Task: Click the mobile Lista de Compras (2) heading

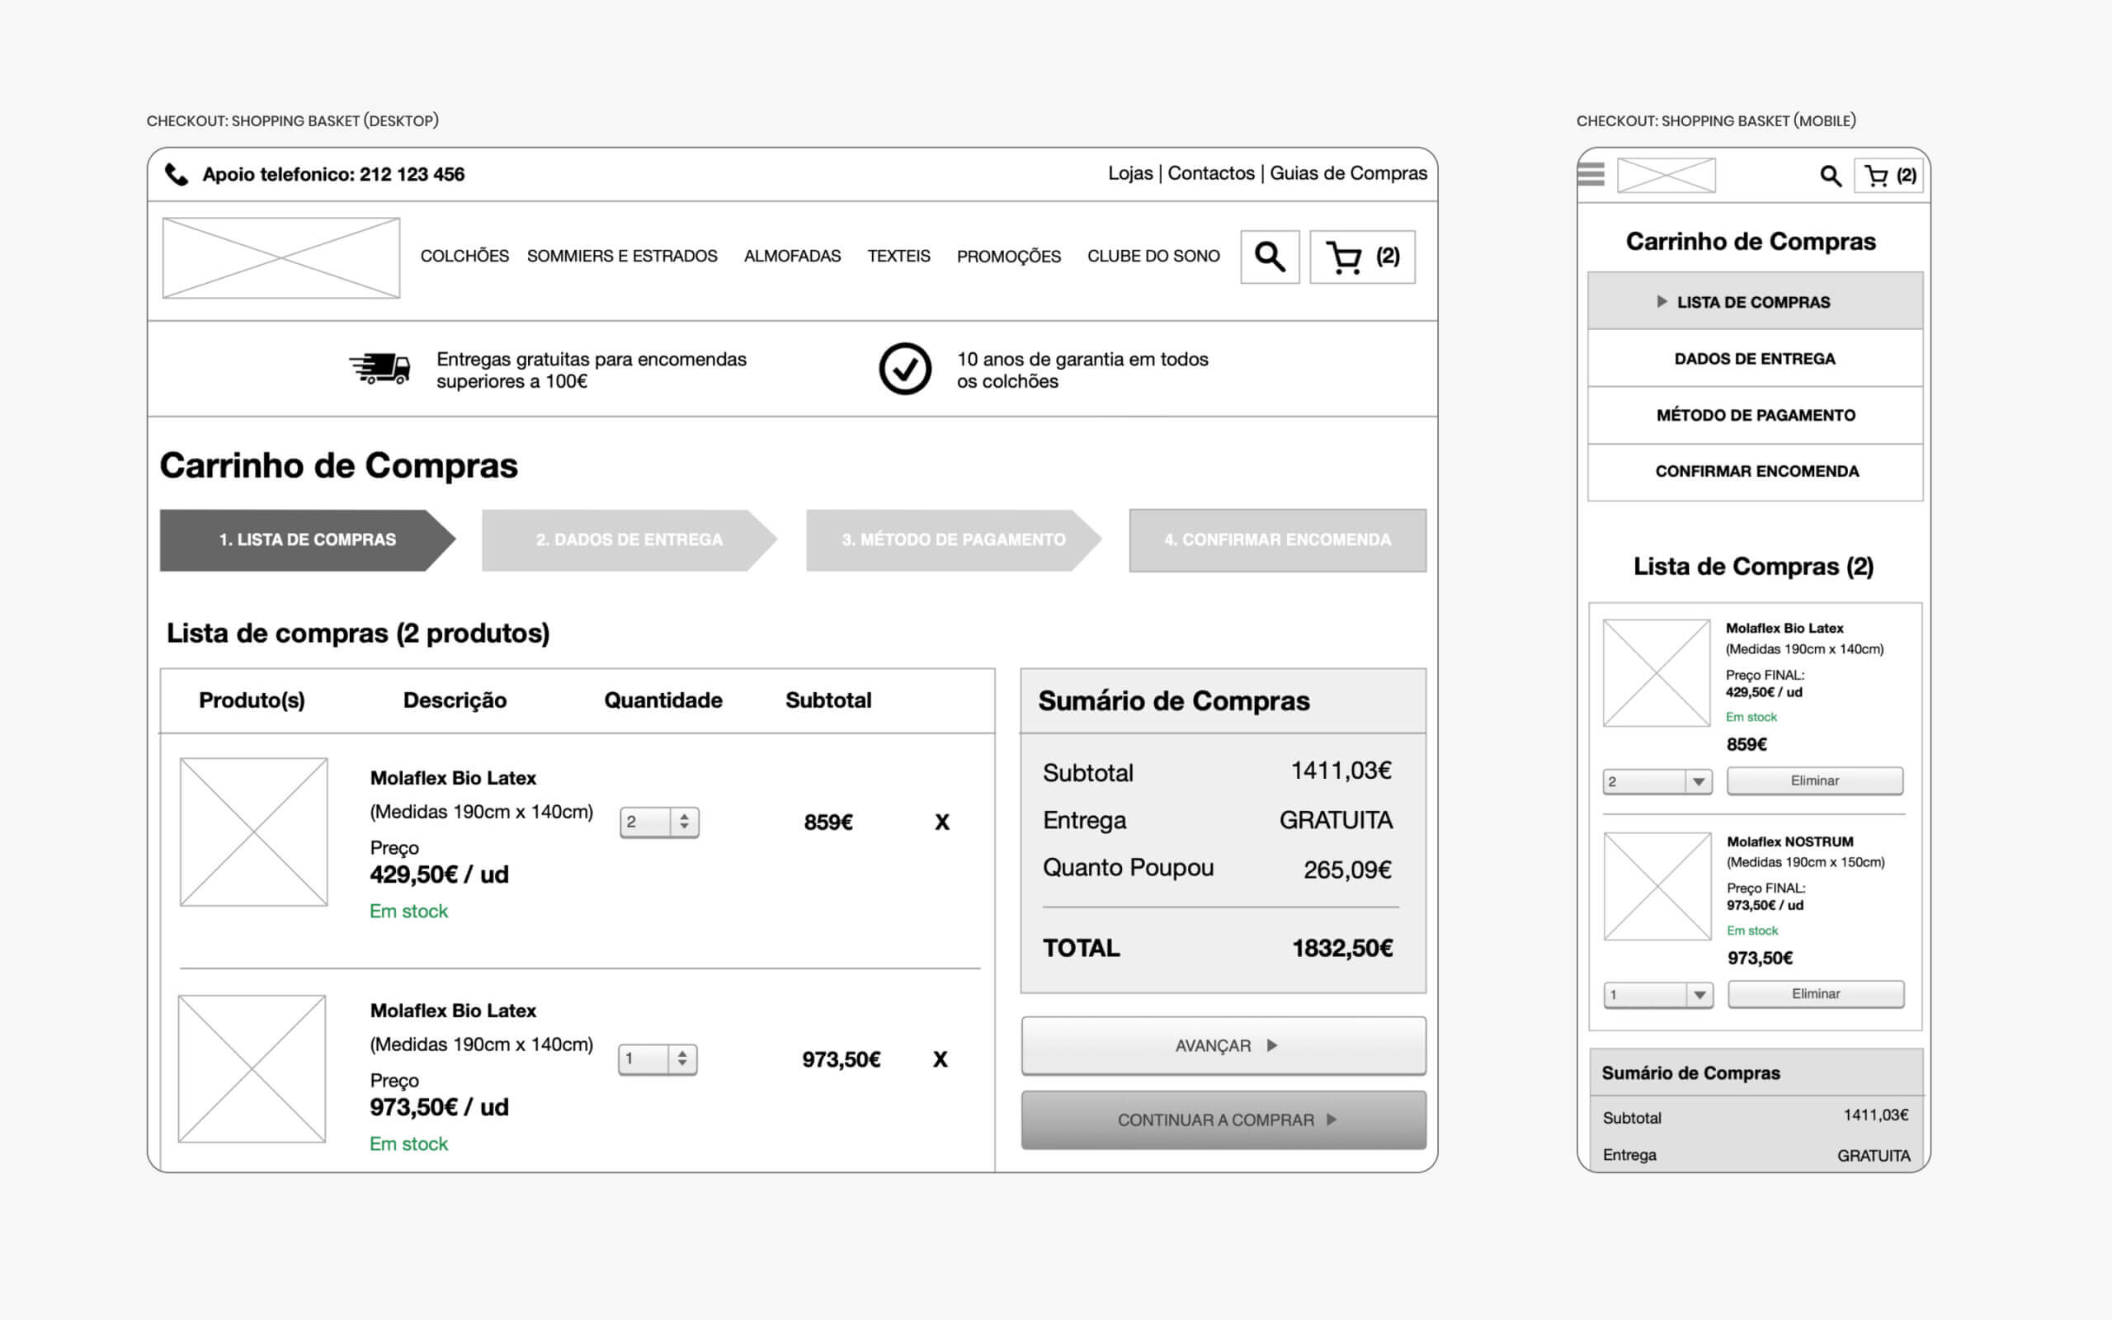Action: 1753,567
